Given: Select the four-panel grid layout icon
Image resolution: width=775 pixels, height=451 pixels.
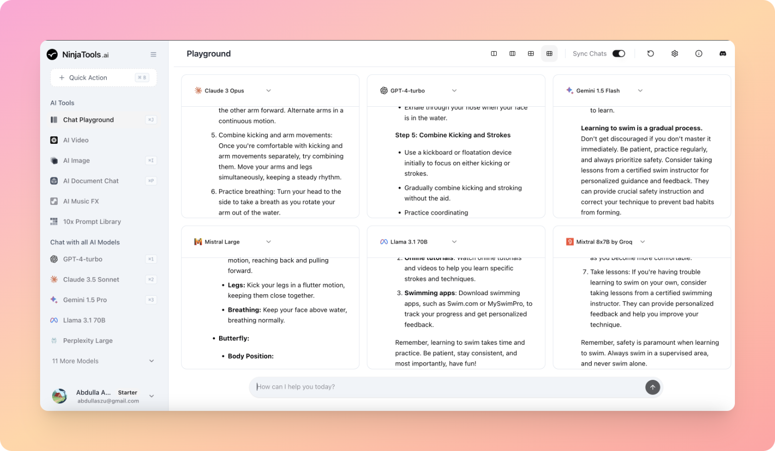Looking at the screenshot, I should 531,54.
